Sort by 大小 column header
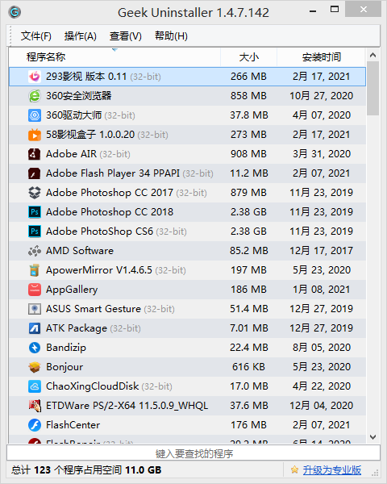Screen dimensions: 387x484 point(249,57)
